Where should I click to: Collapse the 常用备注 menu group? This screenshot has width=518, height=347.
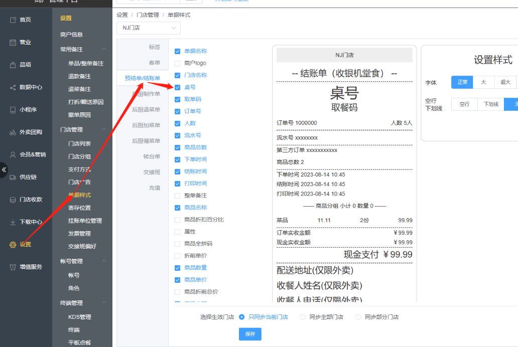pyautogui.click(x=104, y=49)
